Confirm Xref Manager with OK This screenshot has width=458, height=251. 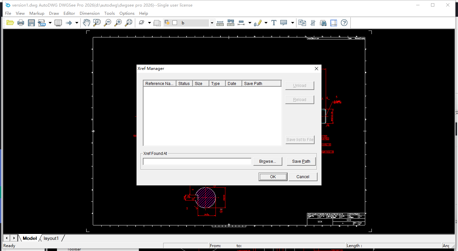pos(273,177)
